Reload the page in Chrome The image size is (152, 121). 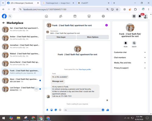[14, 9]
